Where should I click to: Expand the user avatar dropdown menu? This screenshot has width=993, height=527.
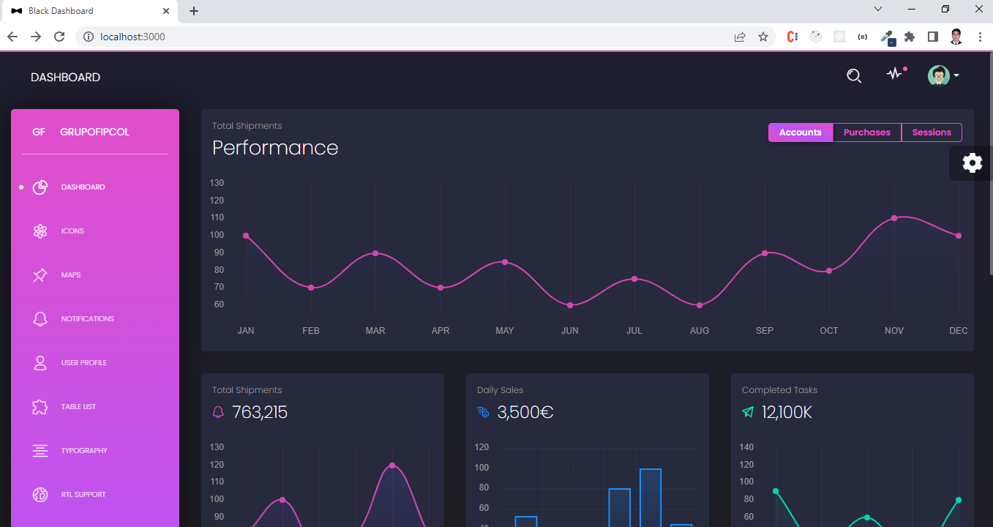943,75
